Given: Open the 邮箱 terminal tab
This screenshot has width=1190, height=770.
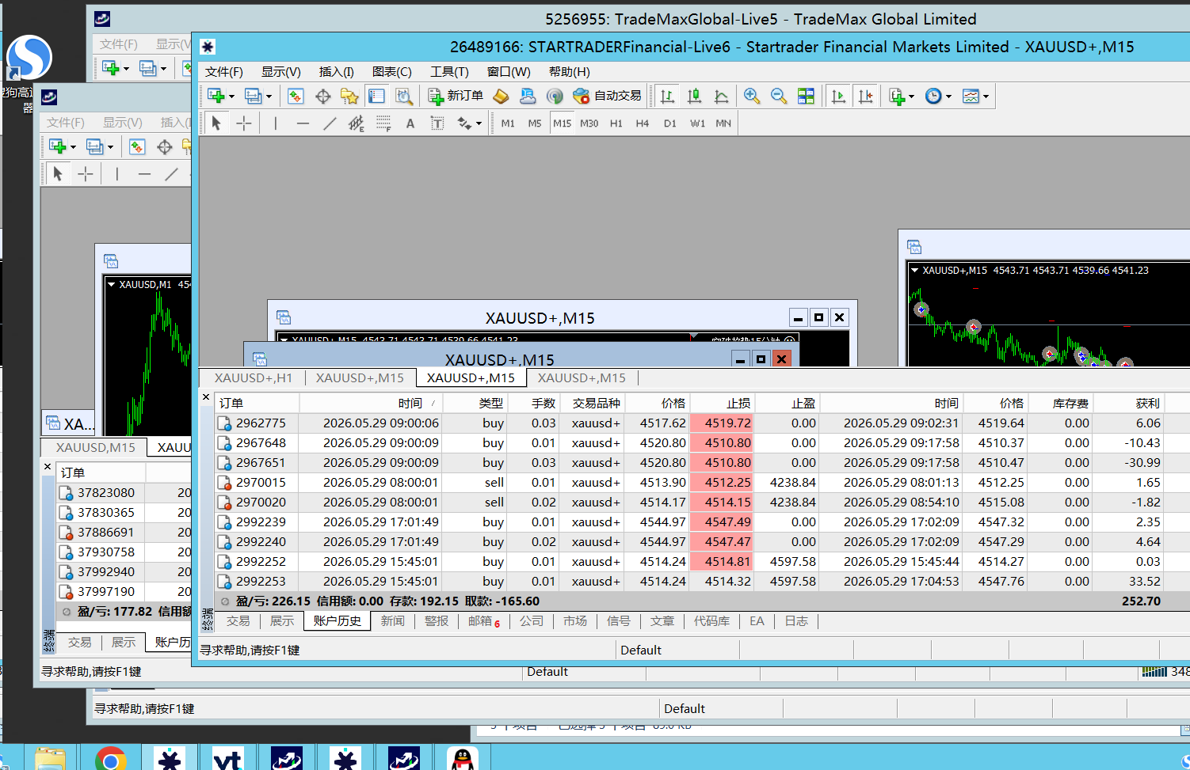Looking at the screenshot, I should pos(483,621).
